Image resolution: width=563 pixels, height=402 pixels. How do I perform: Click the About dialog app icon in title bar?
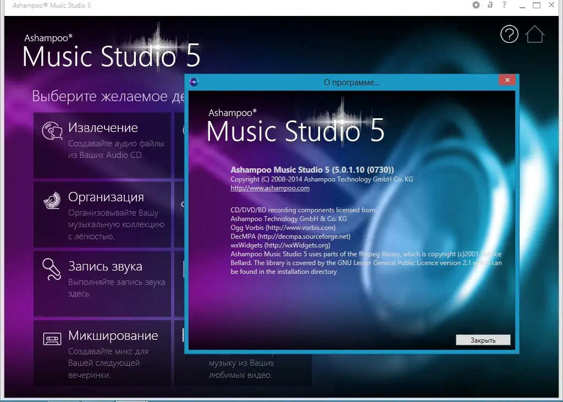pyautogui.click(x=194, y=82)
